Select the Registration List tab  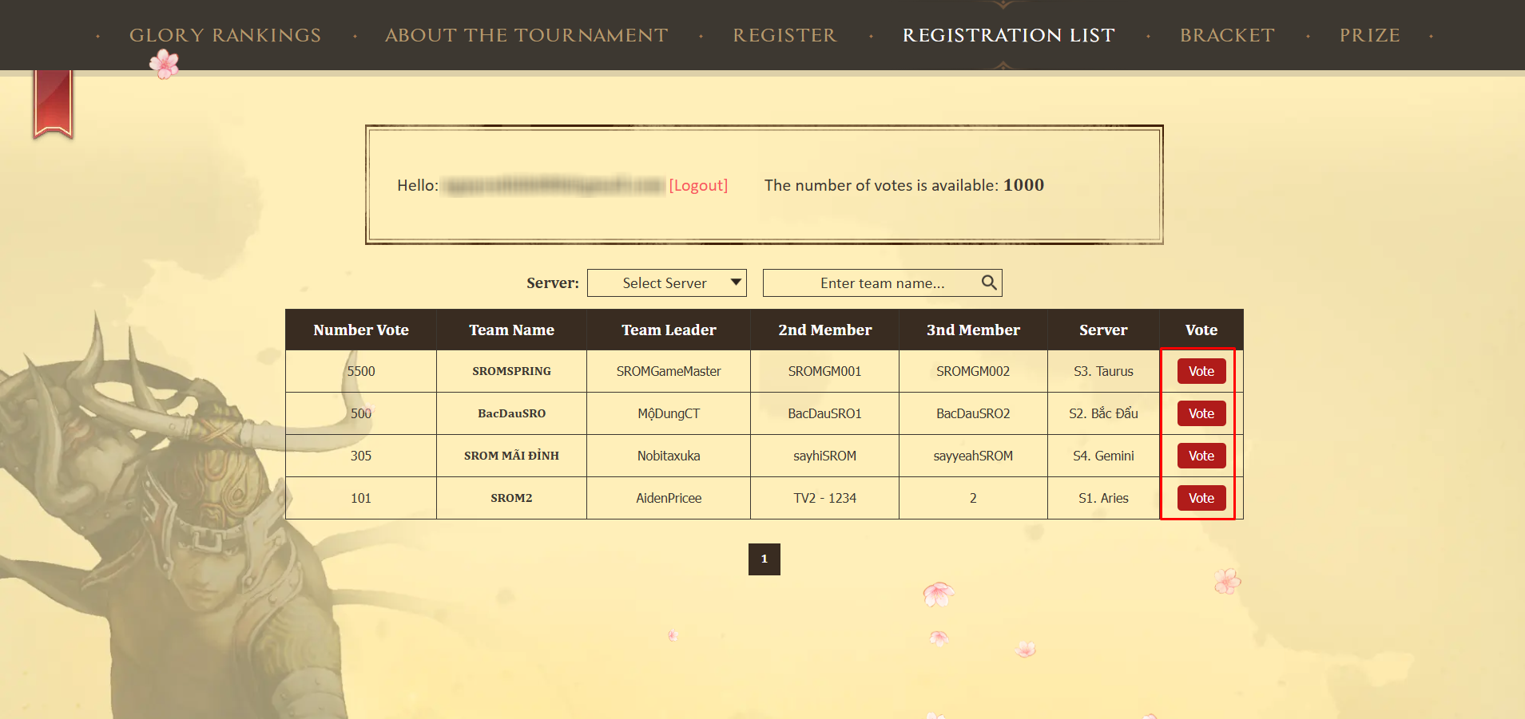pyautogui.click(x=1008, y=35)
